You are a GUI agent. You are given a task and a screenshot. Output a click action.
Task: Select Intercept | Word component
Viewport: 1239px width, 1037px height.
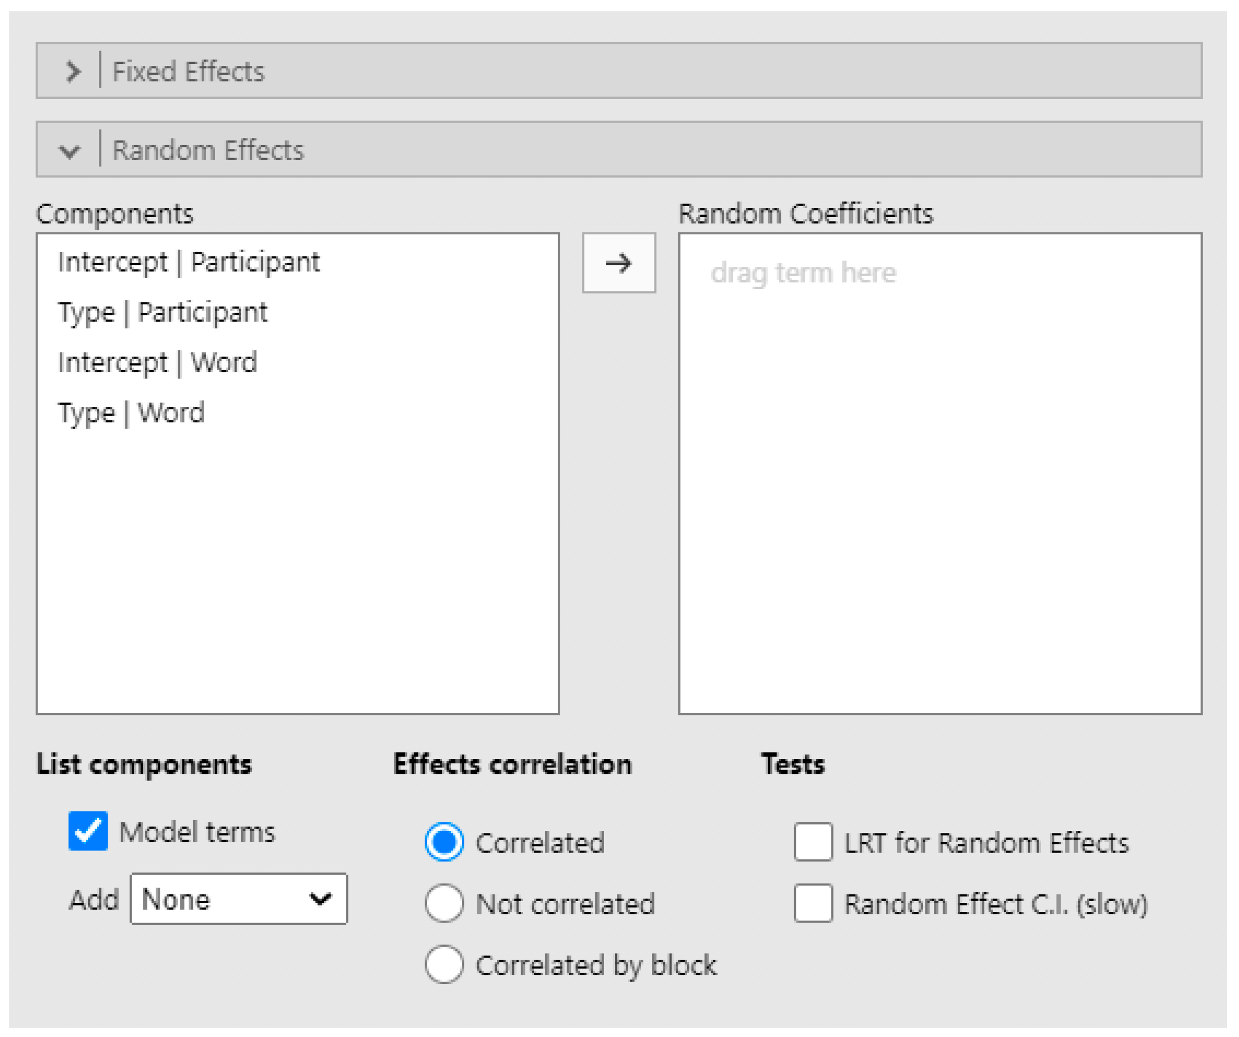pyautogui.click(x=158, y=362)
